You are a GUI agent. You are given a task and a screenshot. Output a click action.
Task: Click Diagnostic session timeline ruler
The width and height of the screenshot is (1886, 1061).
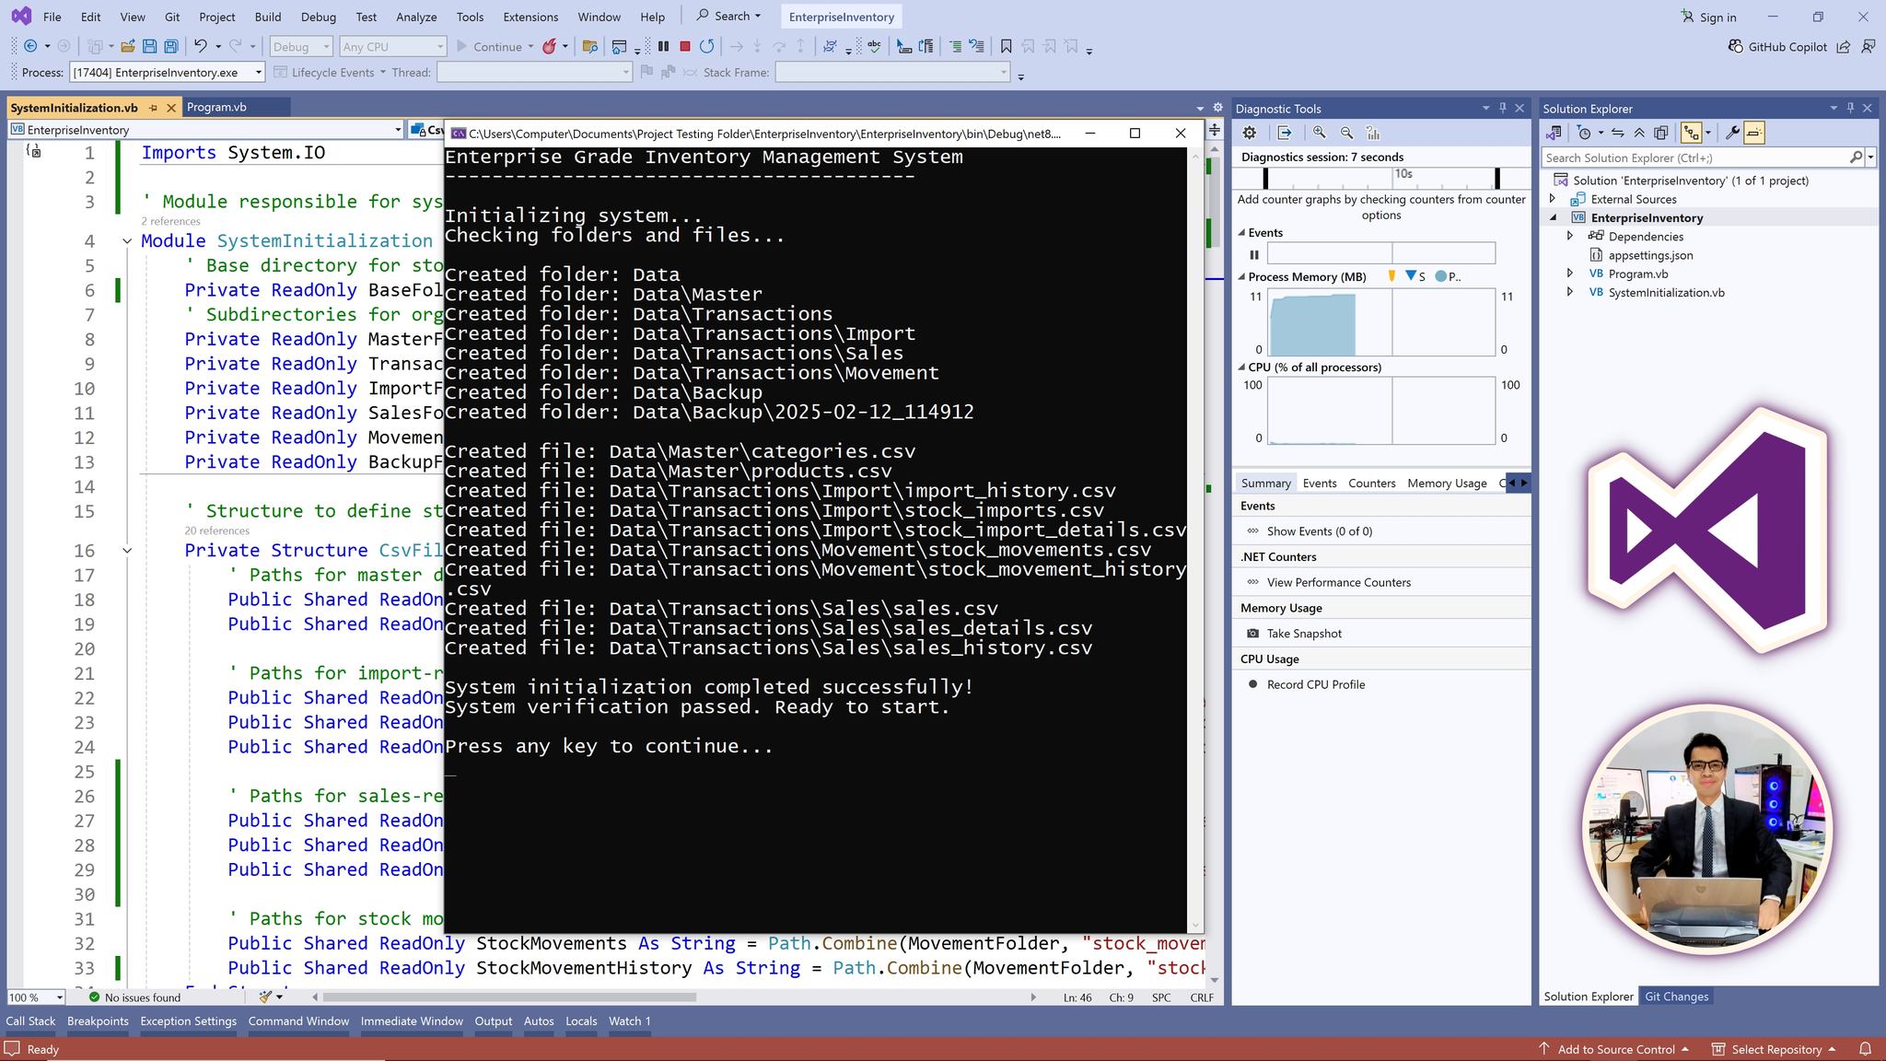1381,177
